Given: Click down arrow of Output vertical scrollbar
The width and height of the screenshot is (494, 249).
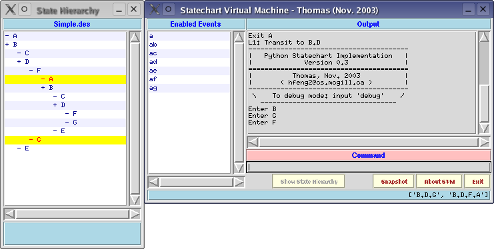Looking at the screenshot, I should pos(484,128).
